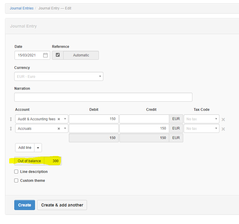239x224 pixels.
Task: Enable the Custom theme checkbox
Action: point(16,181)
